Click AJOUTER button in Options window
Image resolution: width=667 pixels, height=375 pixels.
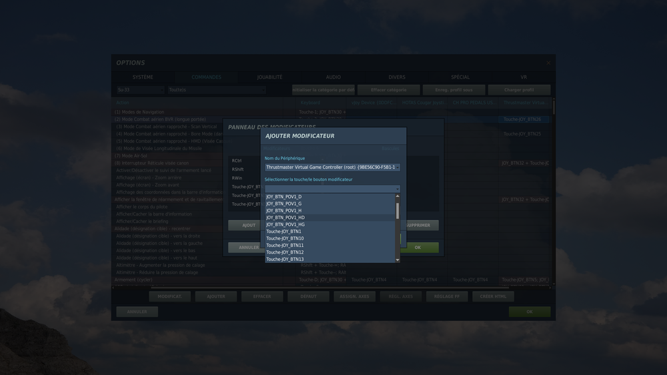[216, 296]
